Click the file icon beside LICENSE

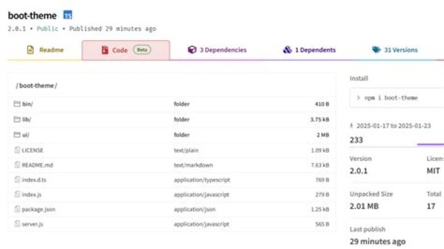[17, 150]
